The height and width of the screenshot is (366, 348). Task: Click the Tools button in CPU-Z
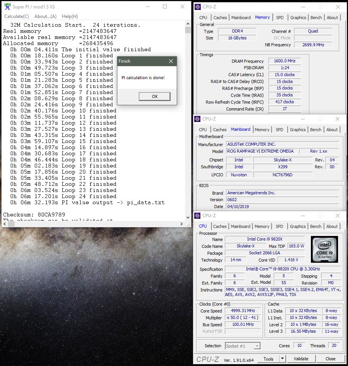[268, 359]
